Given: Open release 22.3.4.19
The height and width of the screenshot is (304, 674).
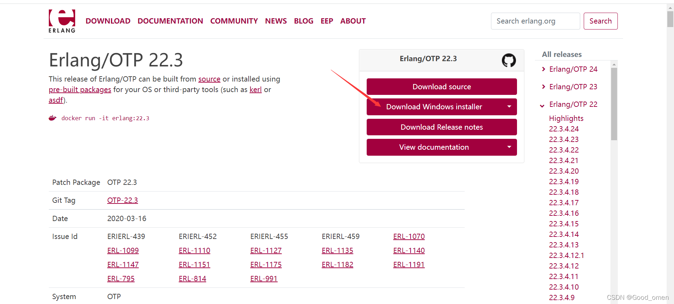Looking at the screenshot, I should point(564,182).
